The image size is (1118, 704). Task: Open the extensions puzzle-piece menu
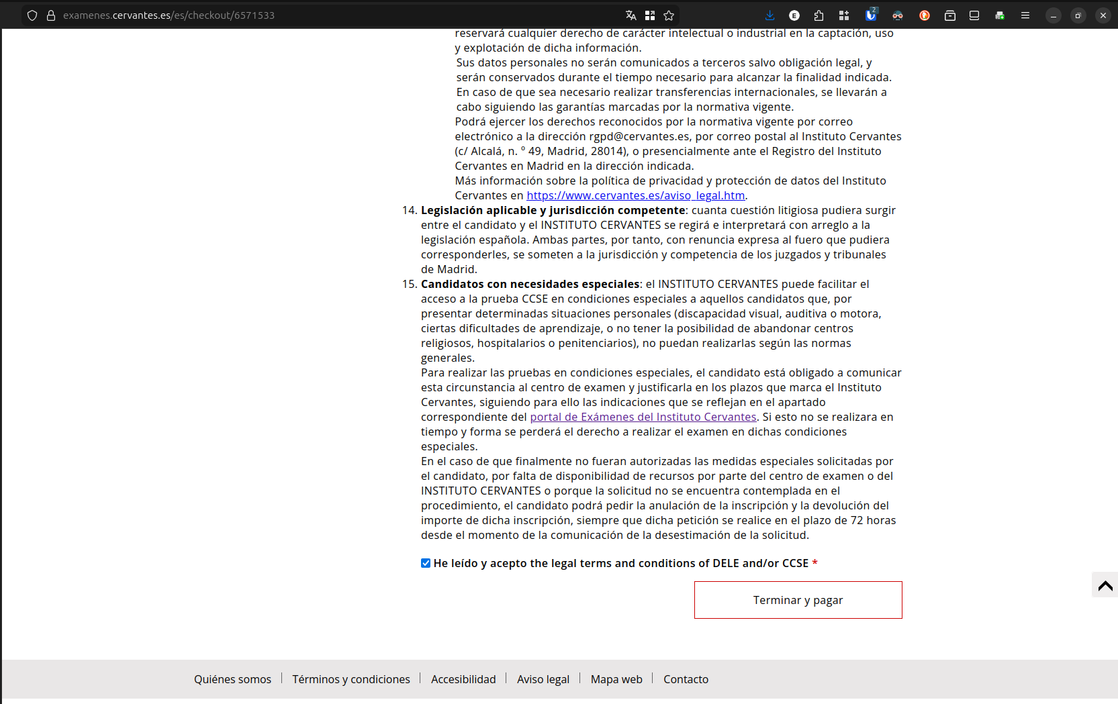pos(819,15)
